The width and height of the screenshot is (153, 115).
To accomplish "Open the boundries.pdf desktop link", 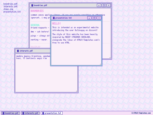I will [10, 4].
